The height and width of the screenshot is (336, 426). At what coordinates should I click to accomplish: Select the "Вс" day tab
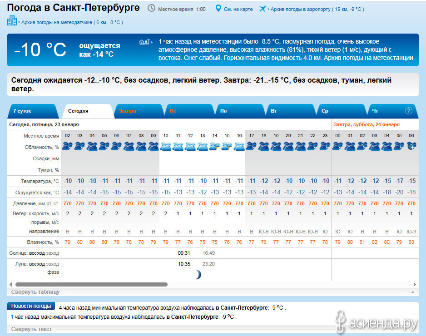(x=173, y=111)
